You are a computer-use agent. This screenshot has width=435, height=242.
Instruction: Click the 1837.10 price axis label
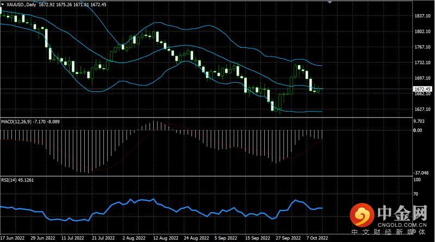pos(422,16)
